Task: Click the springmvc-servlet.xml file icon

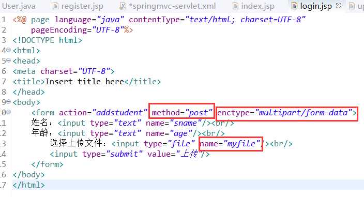Action: click(123, 6)
